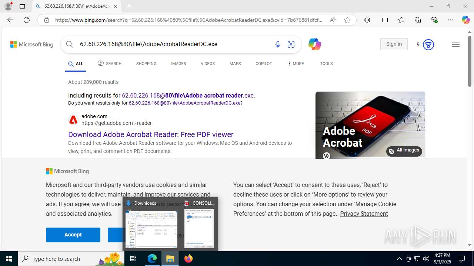
Task: Select the ALL results tab
Action: point(76,64)
